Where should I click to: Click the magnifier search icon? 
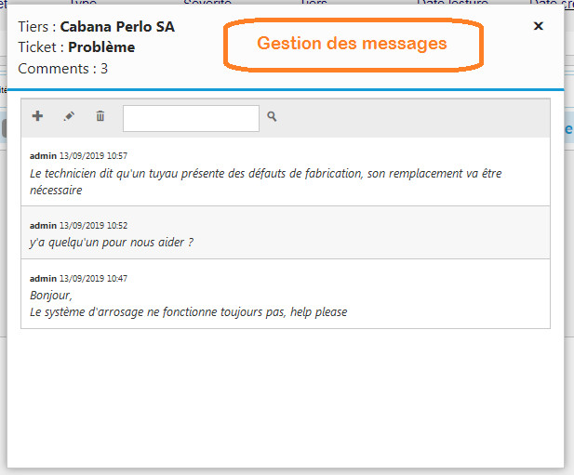273,117
